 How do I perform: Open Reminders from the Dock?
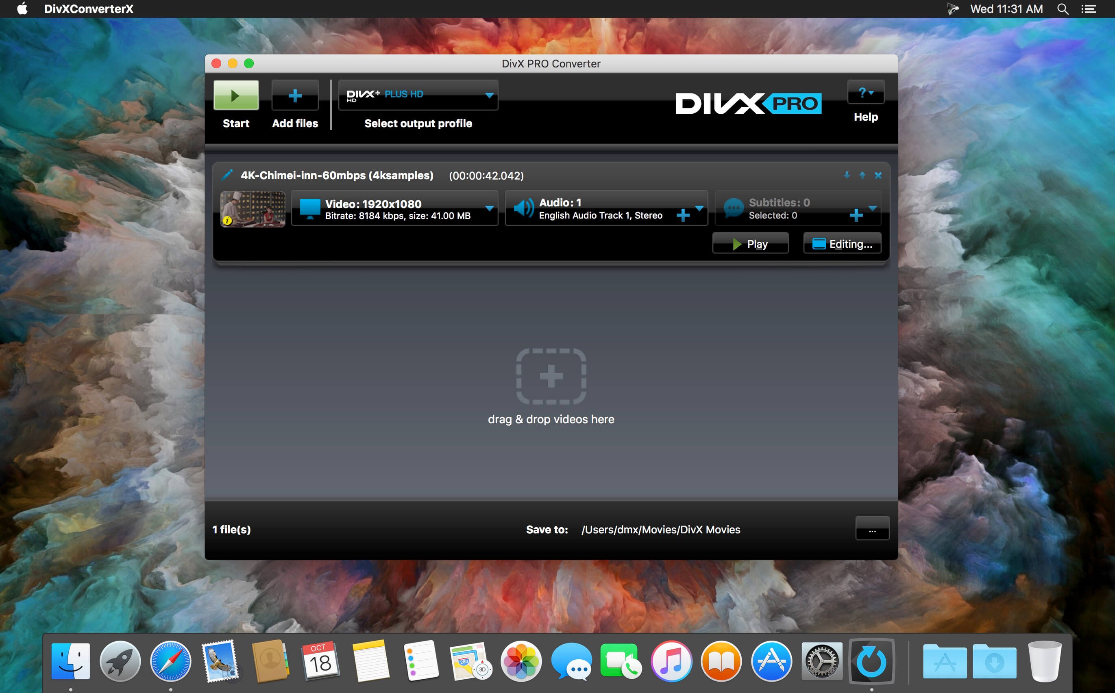point(421,661)
